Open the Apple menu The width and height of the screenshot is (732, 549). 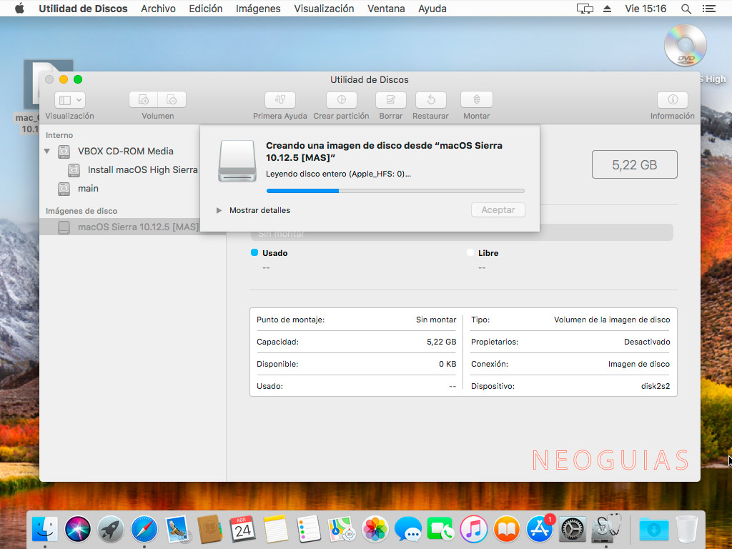[19, 9]
